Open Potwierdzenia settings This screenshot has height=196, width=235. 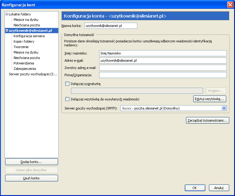(24, 63)
